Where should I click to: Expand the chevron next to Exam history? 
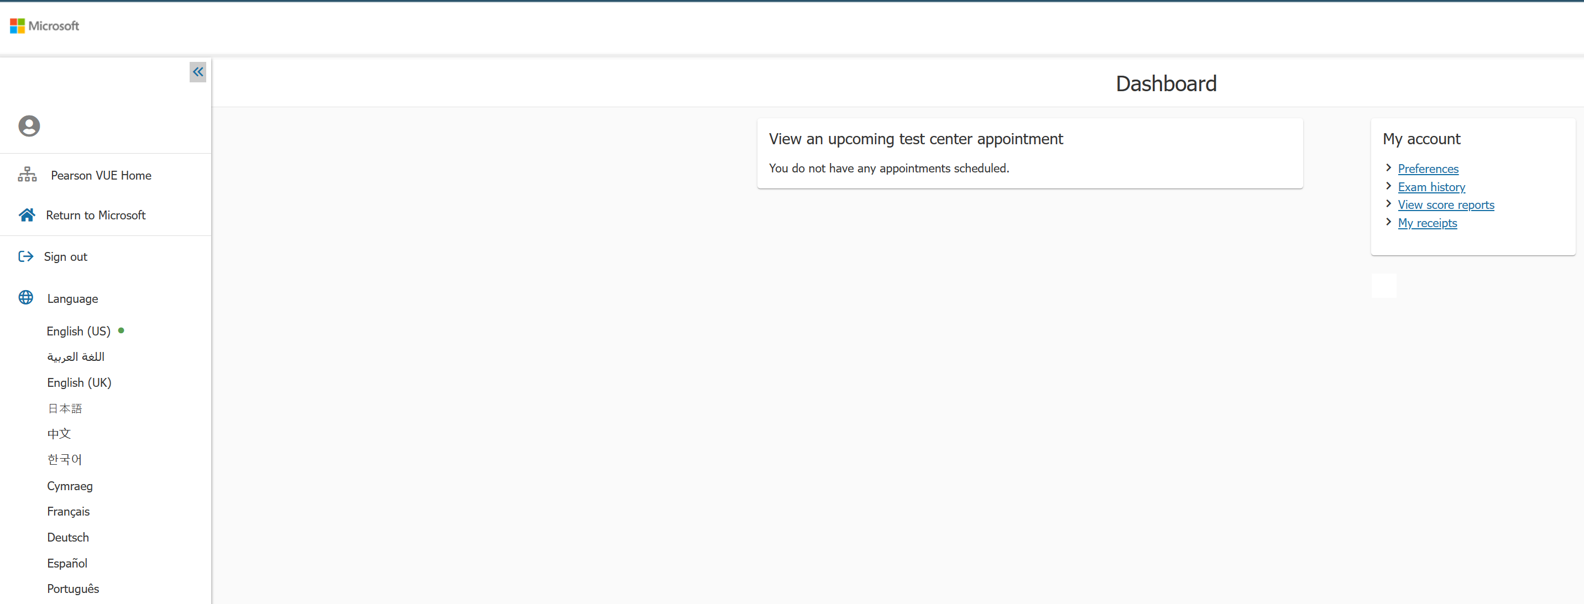tap(1388, 186)
